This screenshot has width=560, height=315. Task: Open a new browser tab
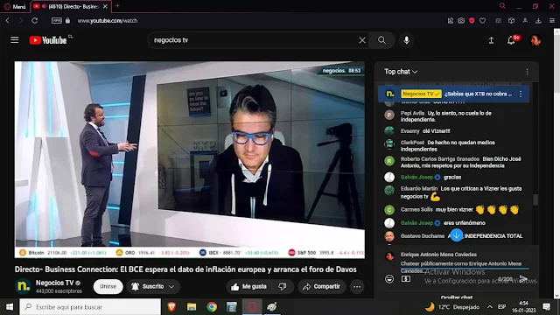[x=117, y=6]
